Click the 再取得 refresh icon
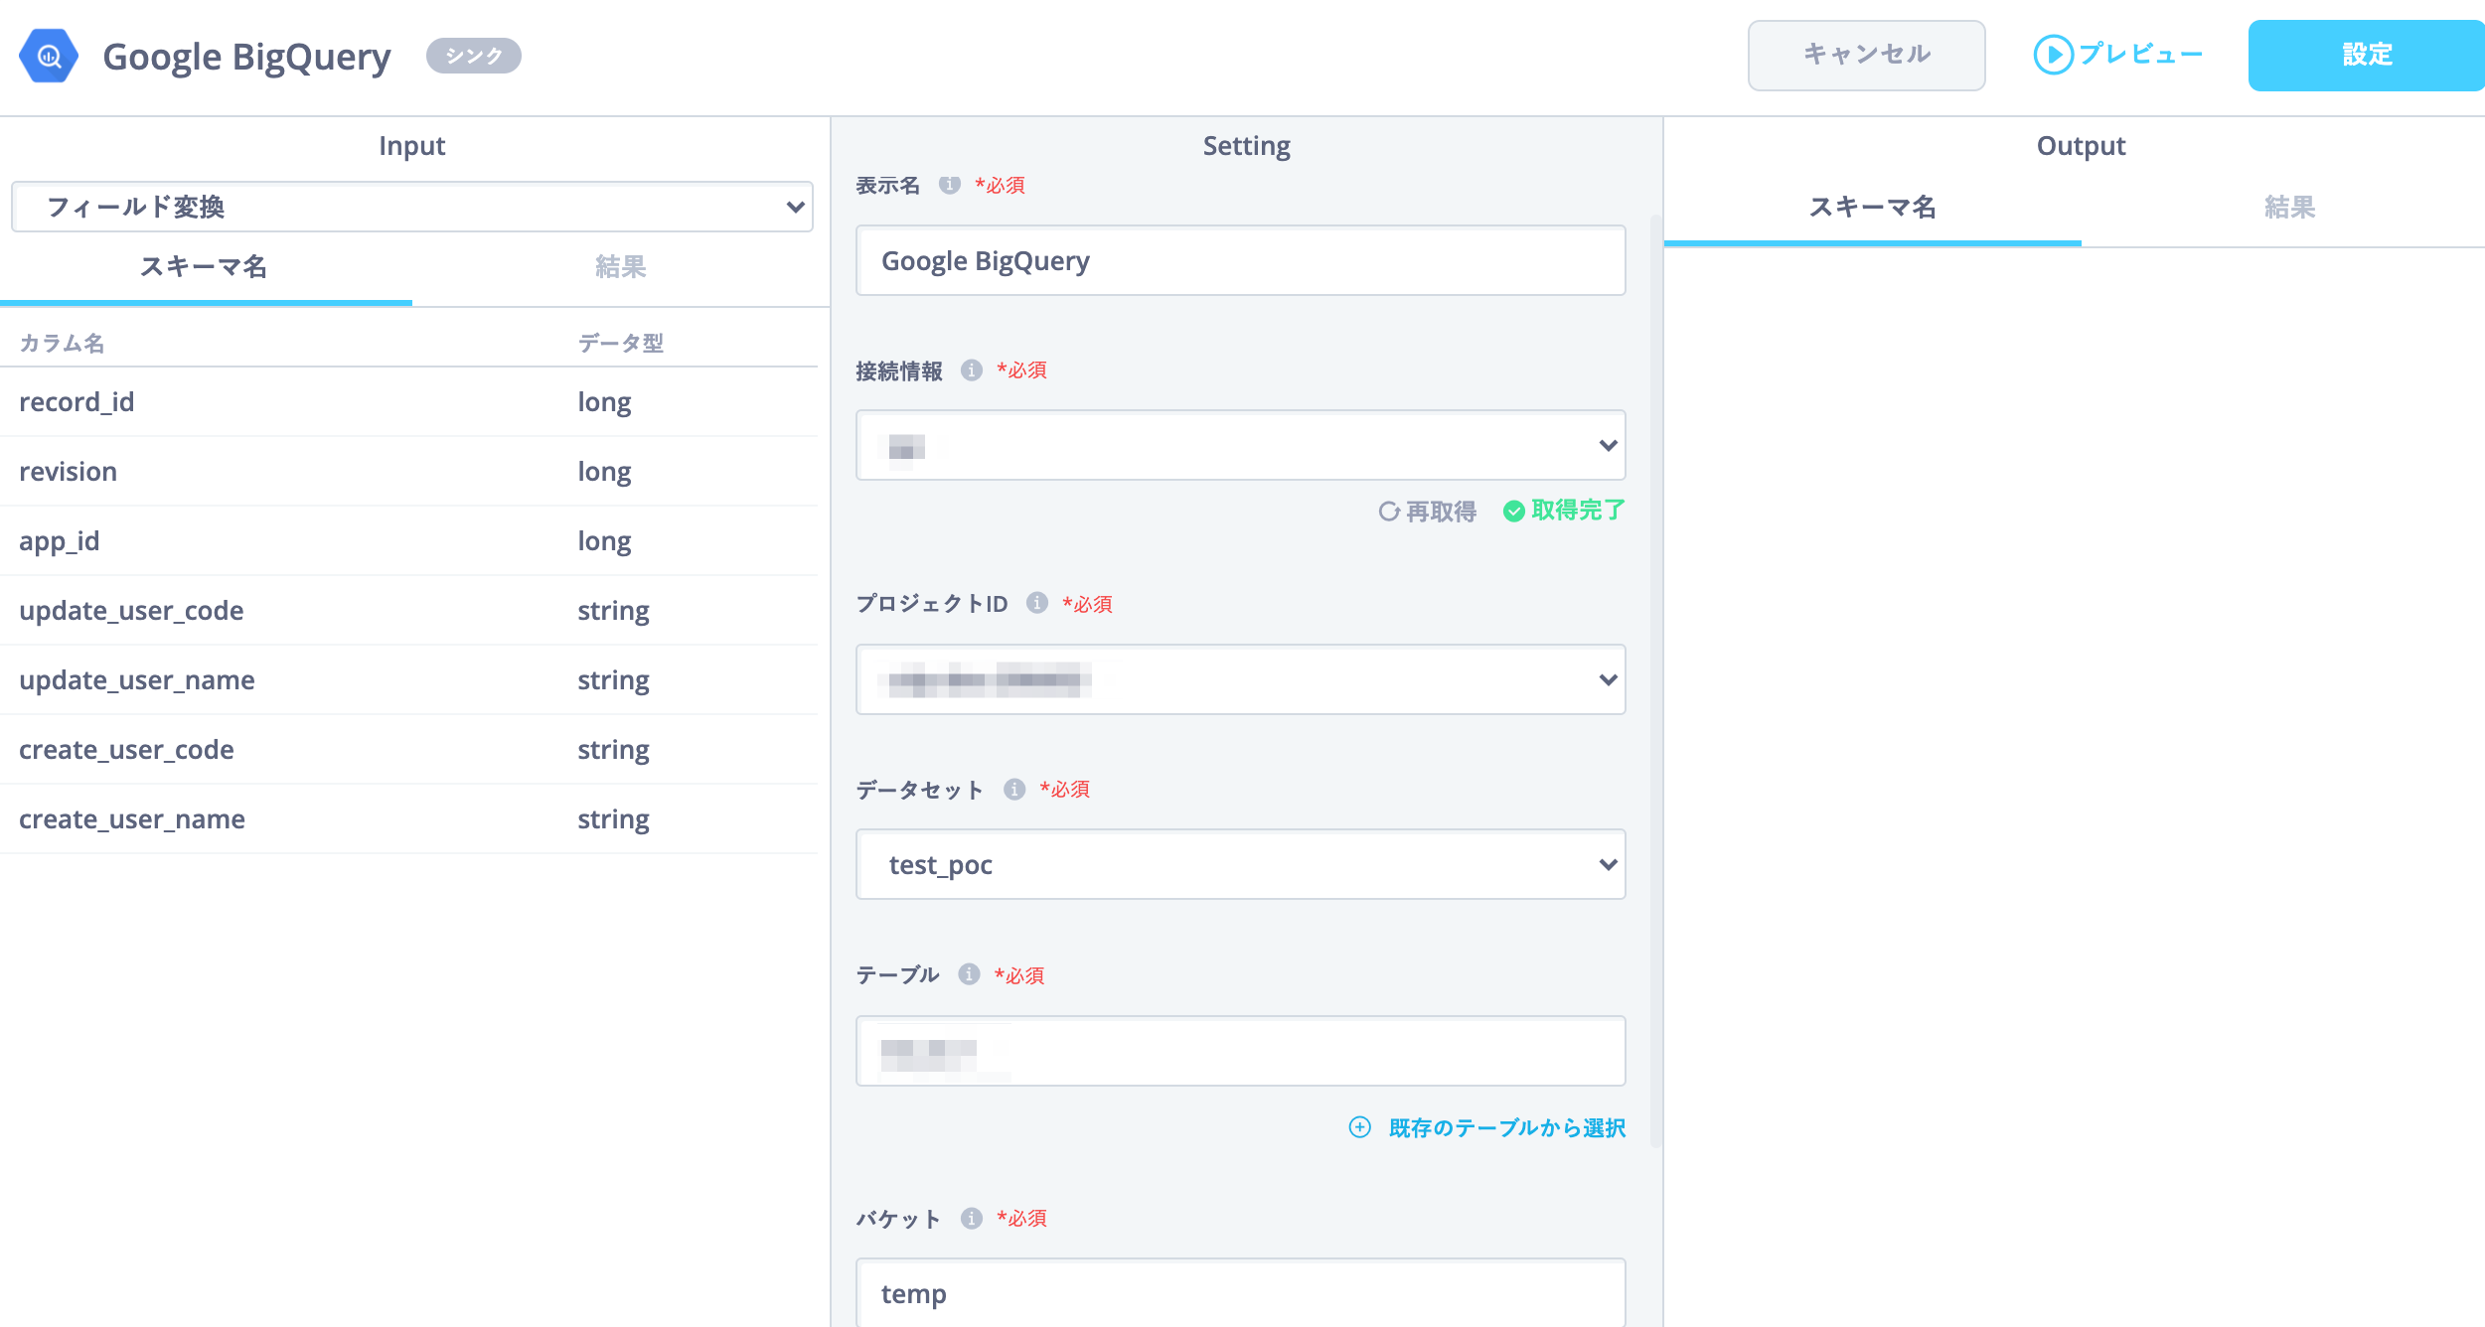The width and height of the screenshot is (2485, 1327). tap(1389, 512)
